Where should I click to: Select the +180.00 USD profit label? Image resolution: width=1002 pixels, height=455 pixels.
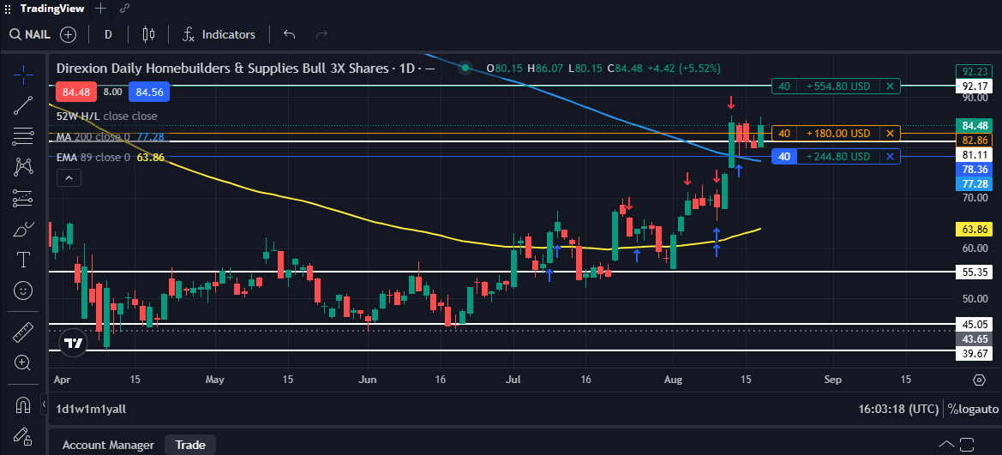[838, 134]
